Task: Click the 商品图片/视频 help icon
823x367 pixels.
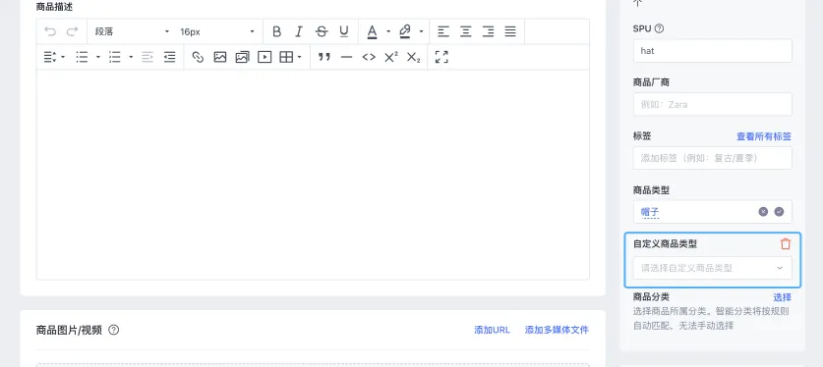Action: click(113, 330)
